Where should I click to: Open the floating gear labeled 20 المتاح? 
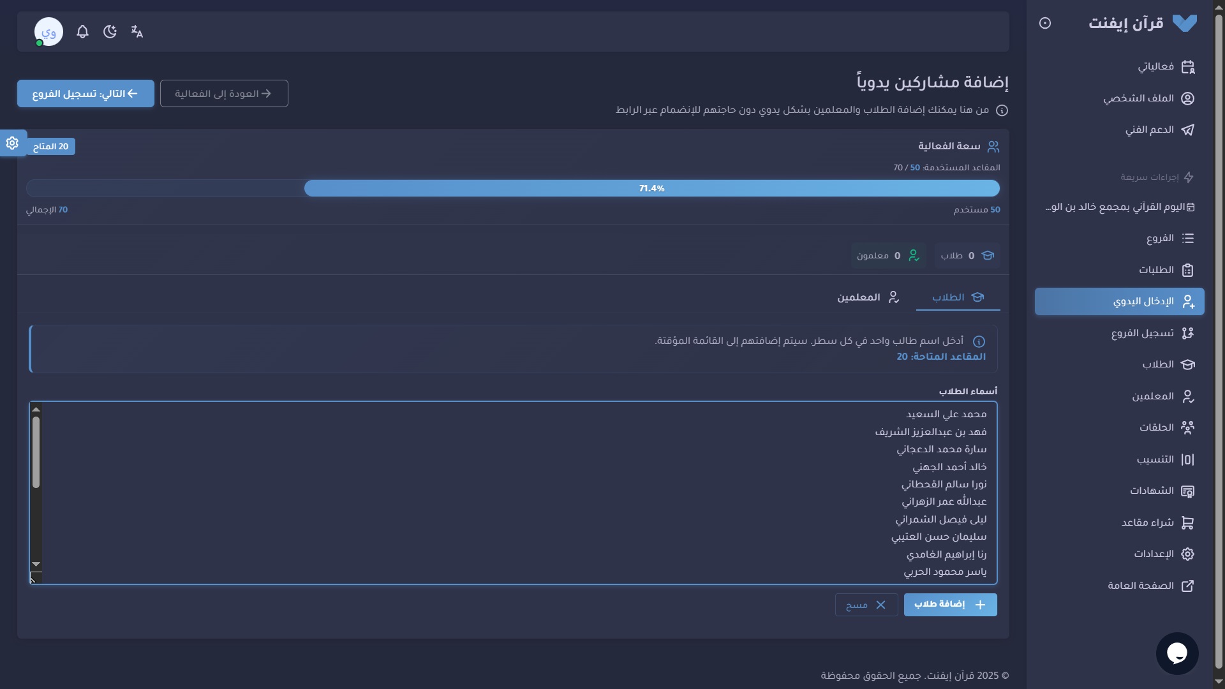(12, 144)
